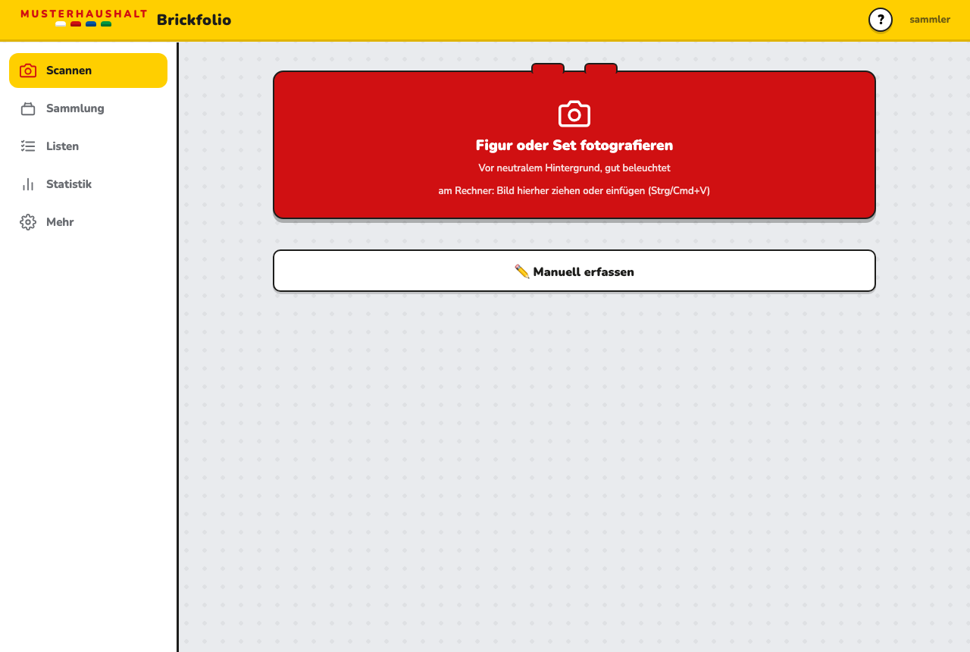The image size is (970, 652).
Task: Click the pencil emoji on Manuell erfassen
Action: tap(522, 271)
